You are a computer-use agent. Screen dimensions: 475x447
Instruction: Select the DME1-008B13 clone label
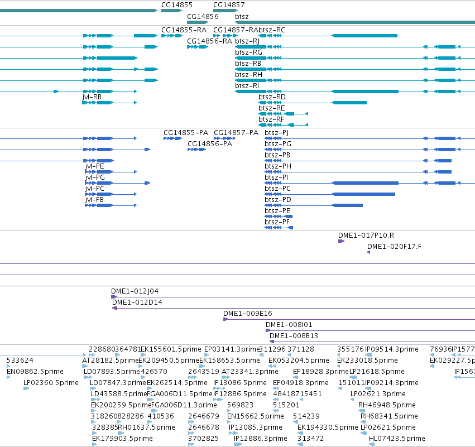(294, 336)
